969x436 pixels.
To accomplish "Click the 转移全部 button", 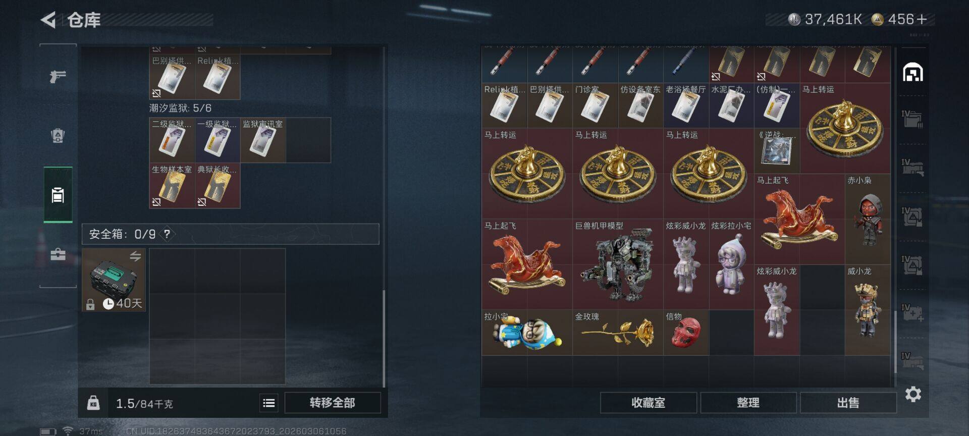I will 333,403.
